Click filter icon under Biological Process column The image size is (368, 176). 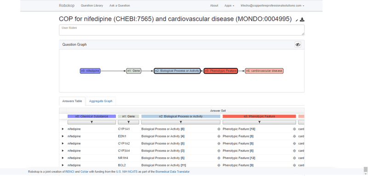pyautogui.click(x=181, y=122)
